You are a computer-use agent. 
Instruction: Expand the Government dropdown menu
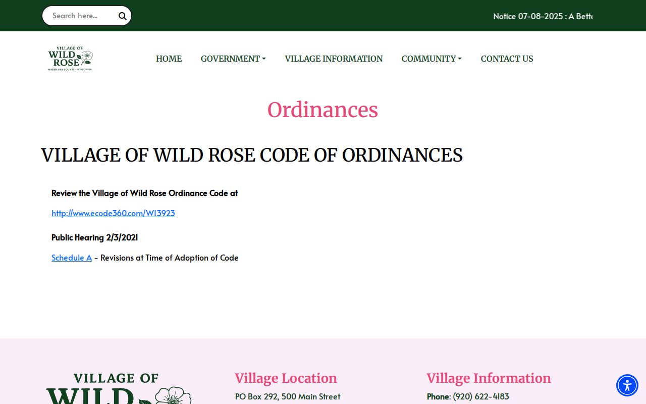[x=233, y=59]
